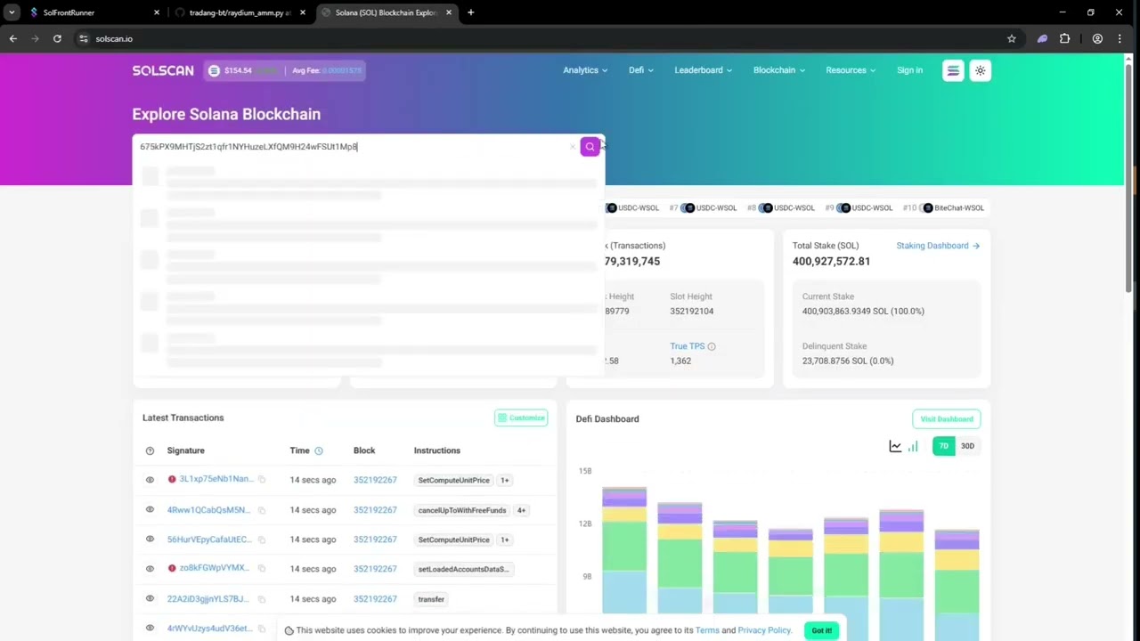The height and width of the screenshot is (641, 1140).
Task: Open the Staking Dashboard link
Action: [x=938, y=246]
